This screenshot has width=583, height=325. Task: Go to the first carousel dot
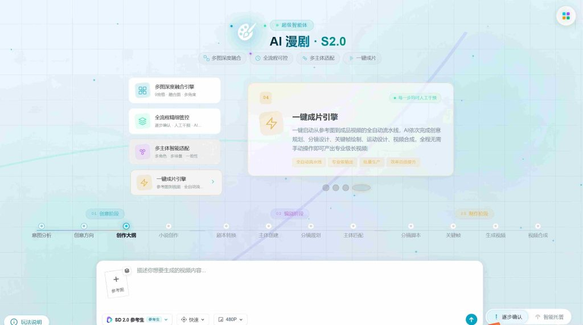[326, 188]
